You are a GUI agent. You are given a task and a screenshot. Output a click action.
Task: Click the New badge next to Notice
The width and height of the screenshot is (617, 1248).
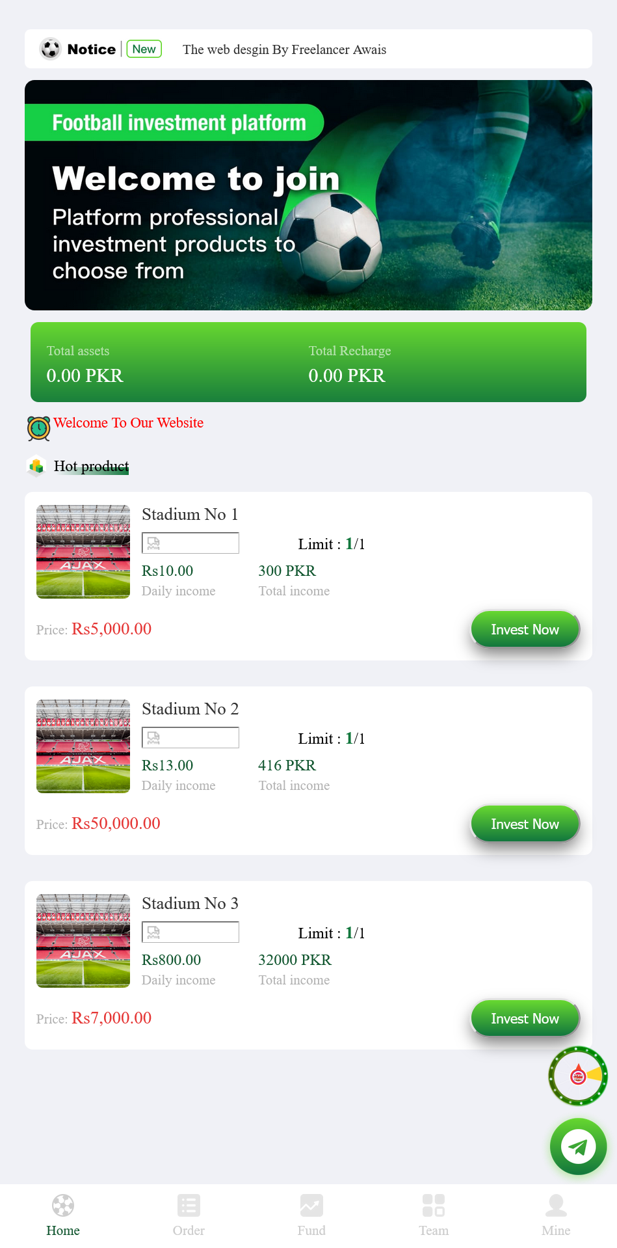[x=144, y=49]
